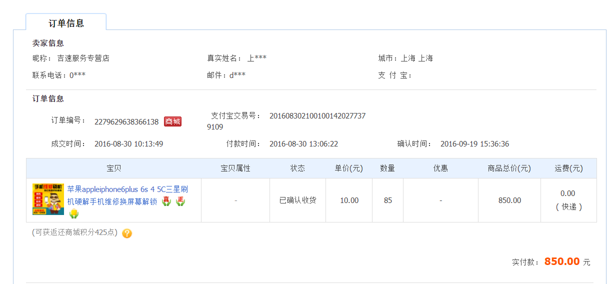Click the city value 上海 上海
607x284 pixels.
(417, 58)
